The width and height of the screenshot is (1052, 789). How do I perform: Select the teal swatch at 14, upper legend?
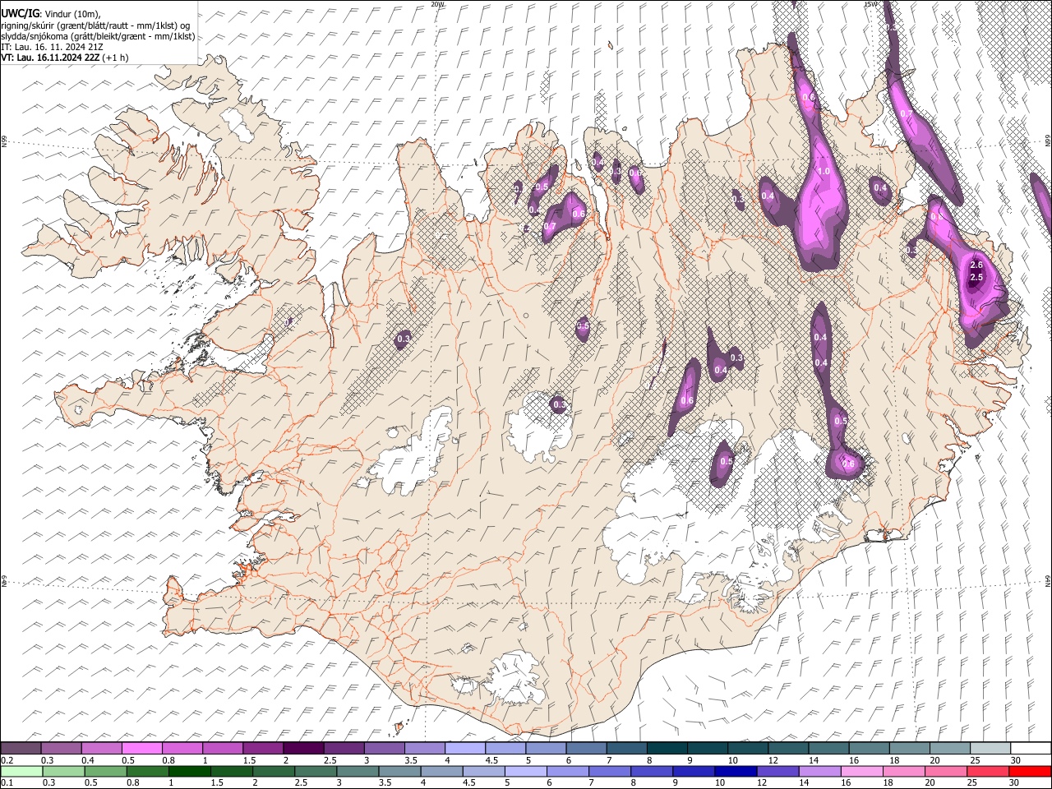[x=828, y=748]
